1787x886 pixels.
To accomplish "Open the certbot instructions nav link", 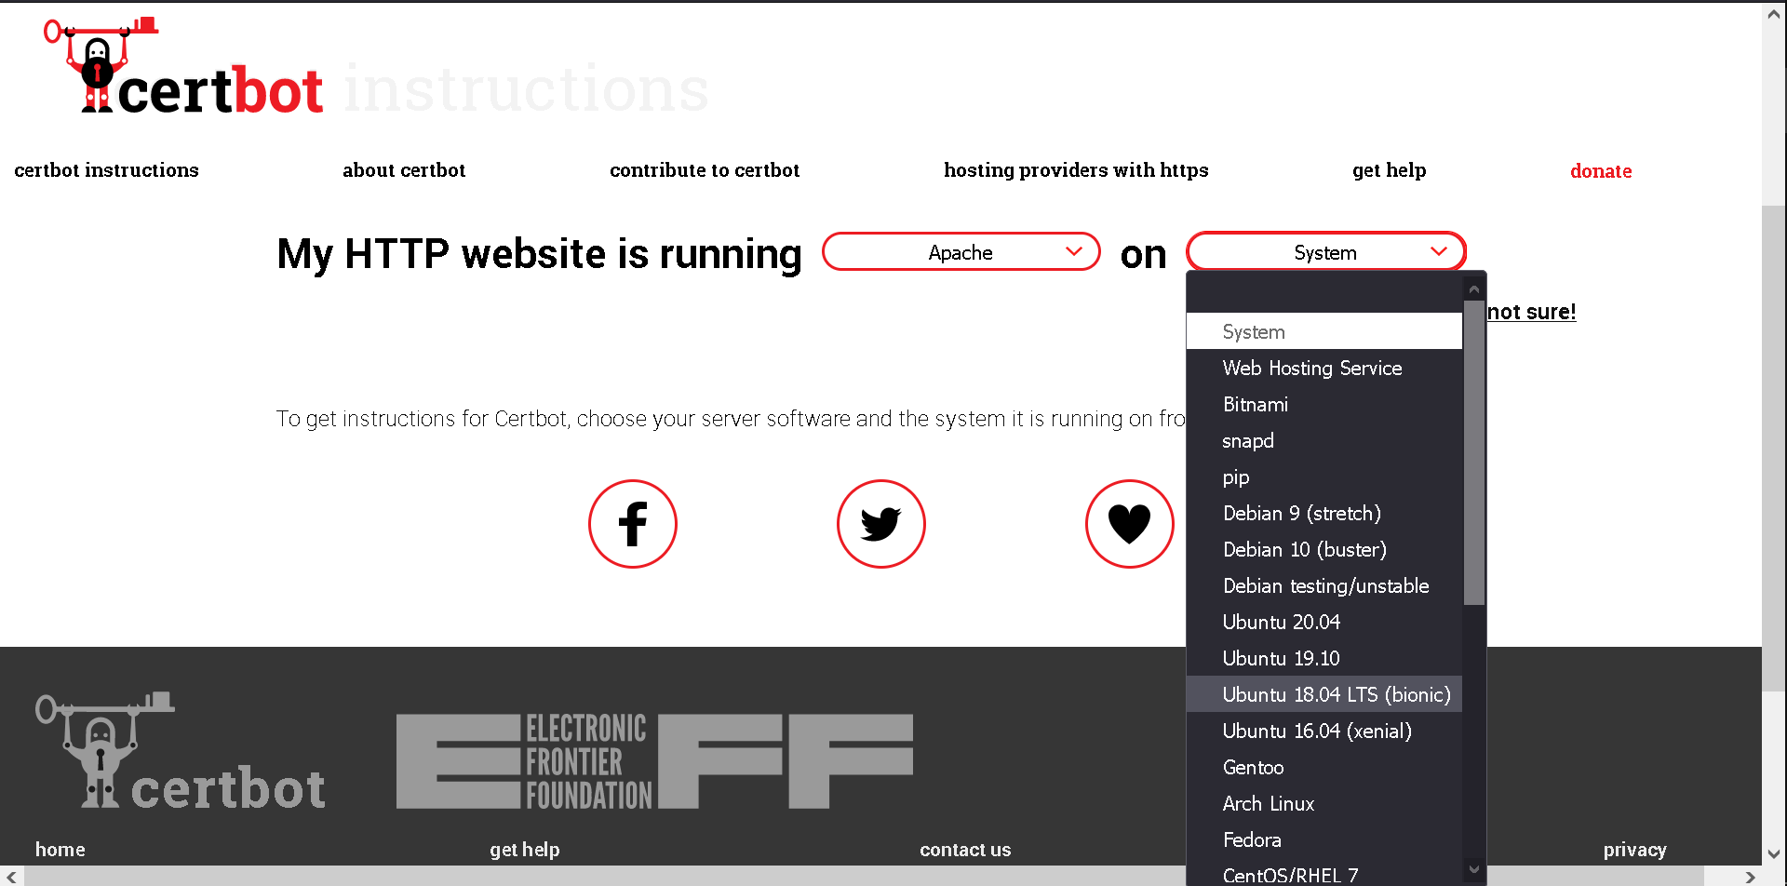I will pos(107,170).
